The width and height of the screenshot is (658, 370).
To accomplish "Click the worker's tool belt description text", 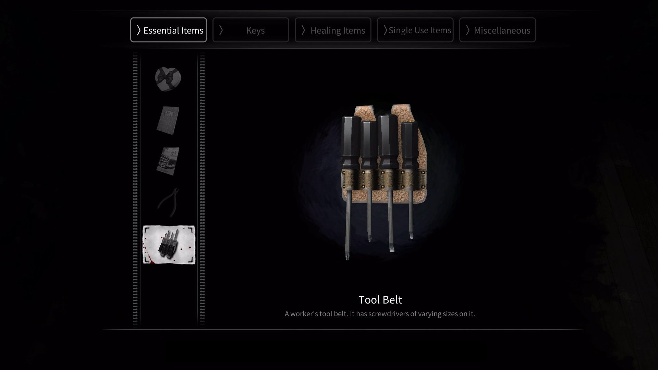I will [380, 314].
